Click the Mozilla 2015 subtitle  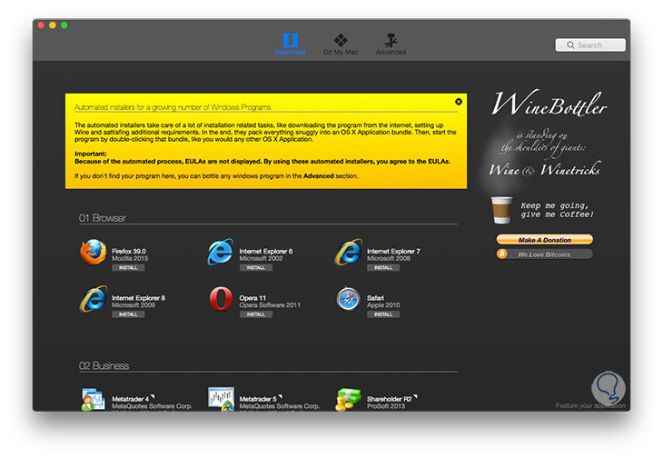pyautogui.click(x=130, y=258)
